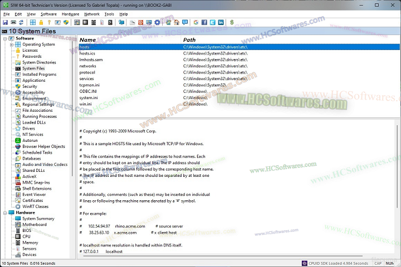Viewport: 401px width, 267px height.
Task: Open the Network menu
Action: (92, 14)
